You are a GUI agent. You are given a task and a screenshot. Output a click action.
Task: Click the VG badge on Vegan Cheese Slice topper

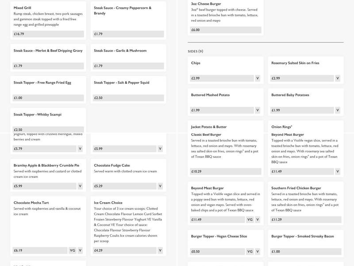(250, 251)
